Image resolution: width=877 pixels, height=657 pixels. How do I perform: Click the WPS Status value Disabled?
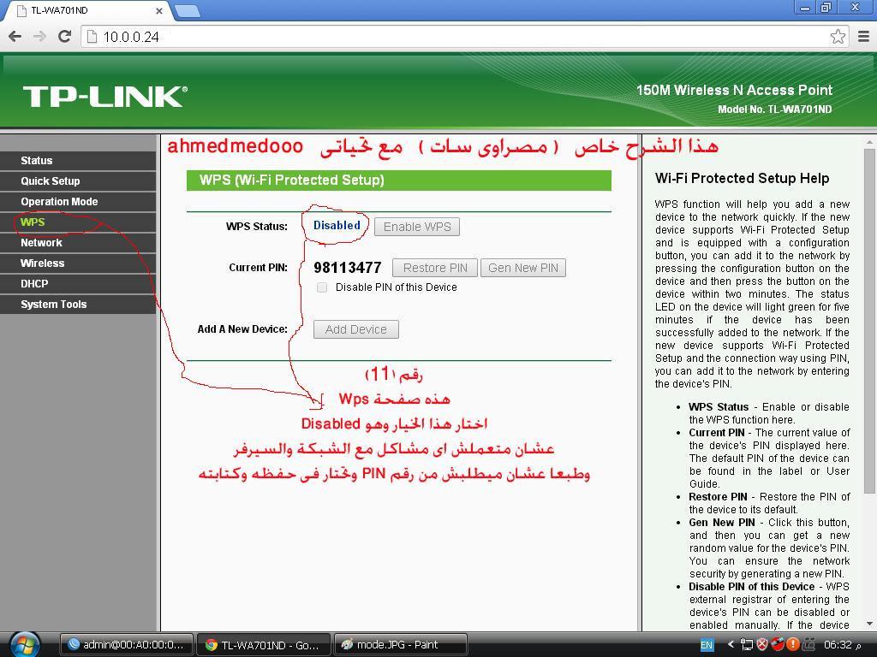337,225
